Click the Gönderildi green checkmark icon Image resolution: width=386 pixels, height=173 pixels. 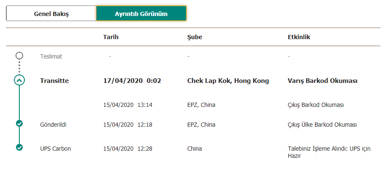click(19, 123)
